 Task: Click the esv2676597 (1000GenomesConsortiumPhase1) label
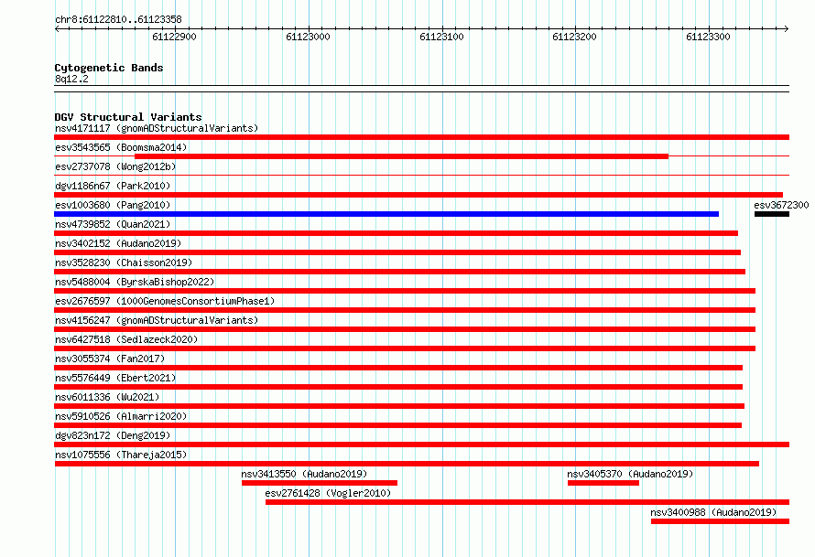tap(165, 301)
